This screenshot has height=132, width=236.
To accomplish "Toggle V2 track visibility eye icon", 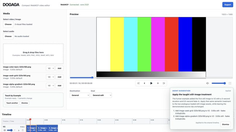I will (5, 130).
